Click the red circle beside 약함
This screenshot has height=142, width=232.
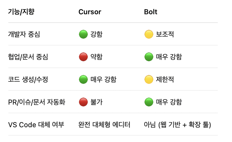(x=83, y=57)
